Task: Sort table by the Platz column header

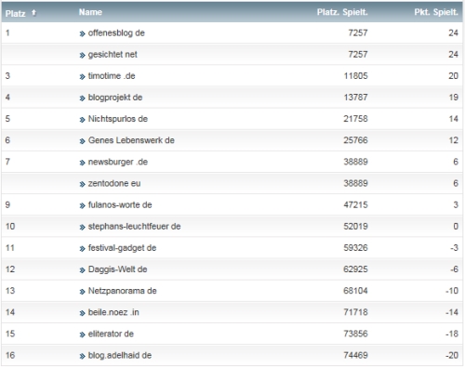Action: click(16, 13)
